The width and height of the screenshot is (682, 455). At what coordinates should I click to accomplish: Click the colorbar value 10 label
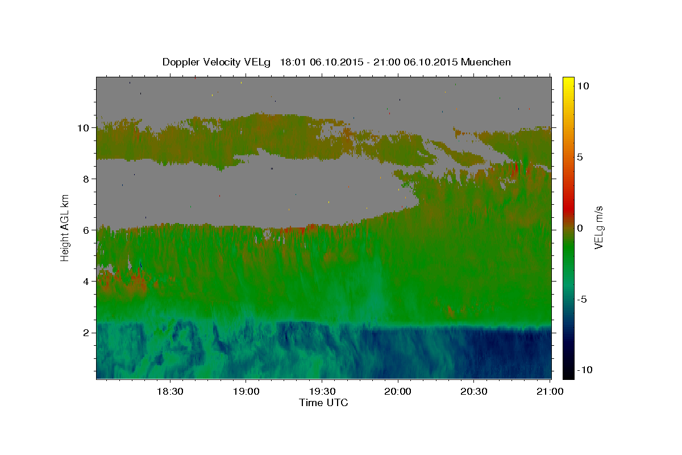(x=583, y=86)
